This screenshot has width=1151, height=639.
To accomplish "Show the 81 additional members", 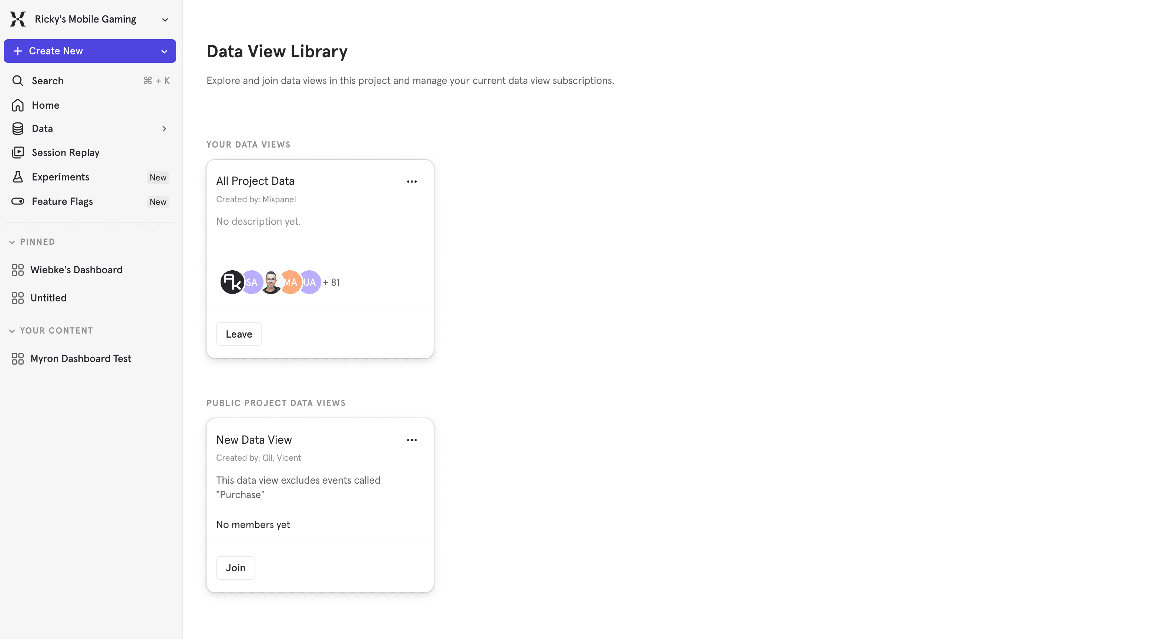I will [x=332, y=282].
